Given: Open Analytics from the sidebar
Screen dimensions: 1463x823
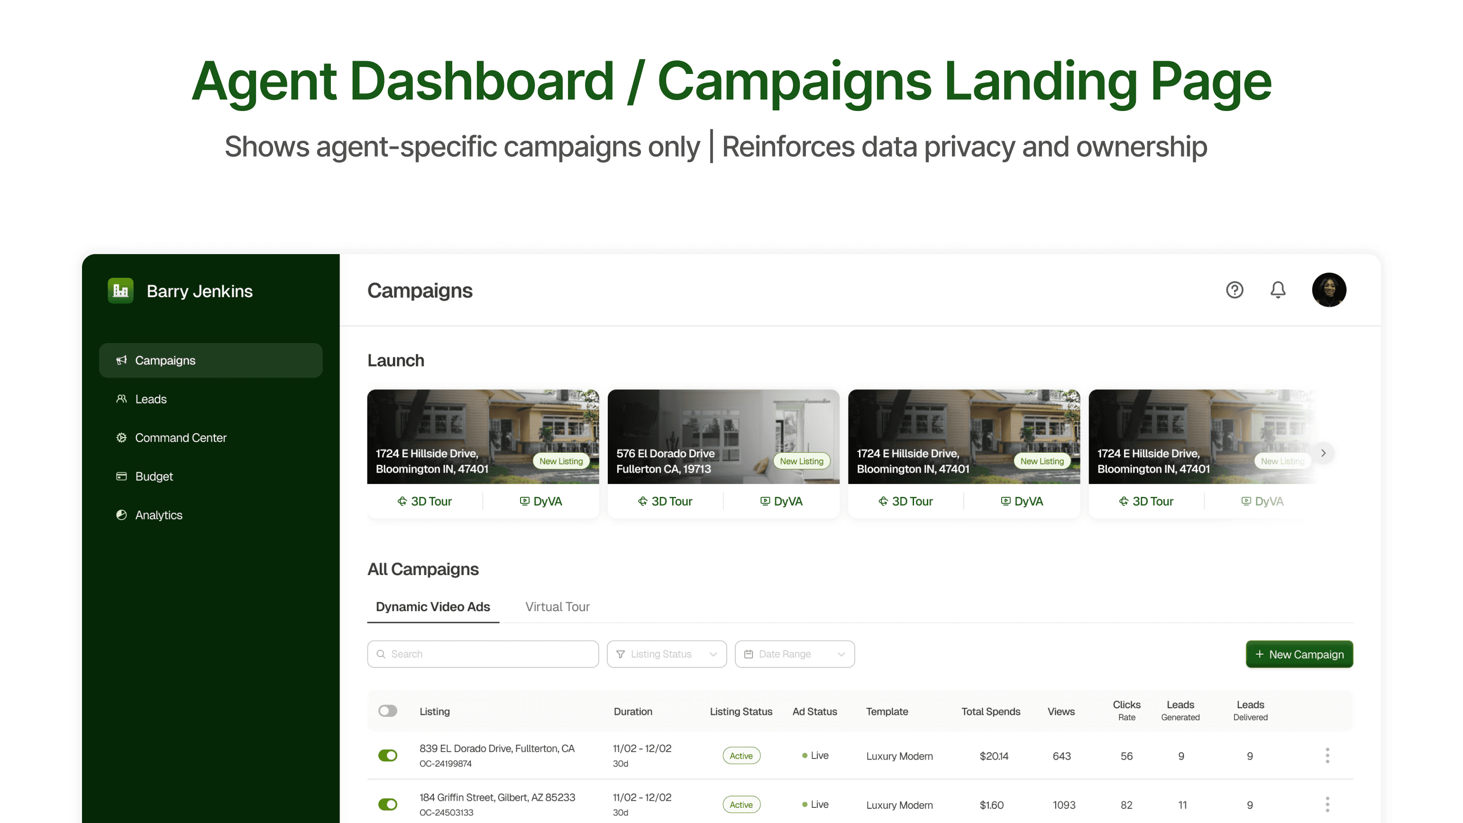Looking at the screenshot, I should coord(158,514).
